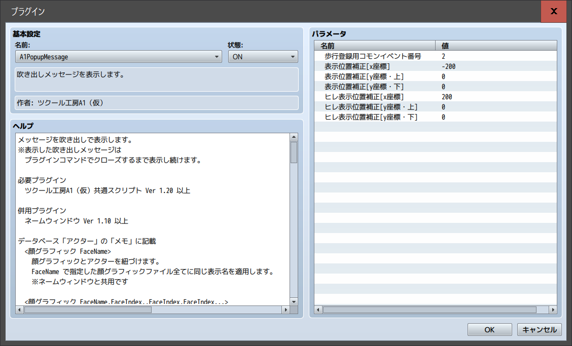The image size is (572, 346).
Task: Click the value -200 in parameters
Action: pyautogui.click(x=448, y=66)
